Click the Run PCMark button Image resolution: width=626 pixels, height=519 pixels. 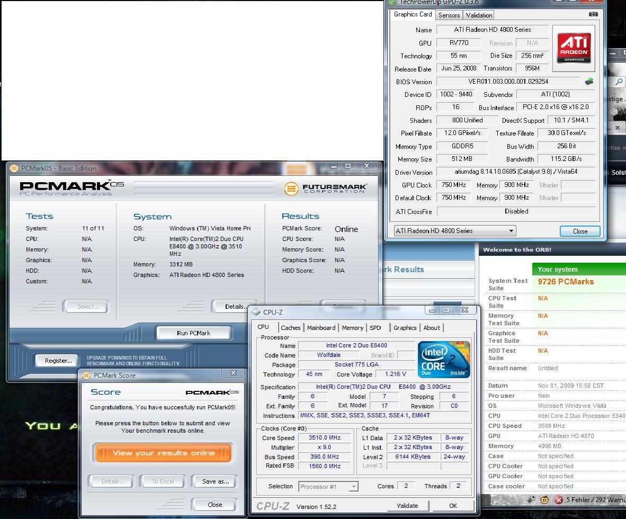coord(193,333)
